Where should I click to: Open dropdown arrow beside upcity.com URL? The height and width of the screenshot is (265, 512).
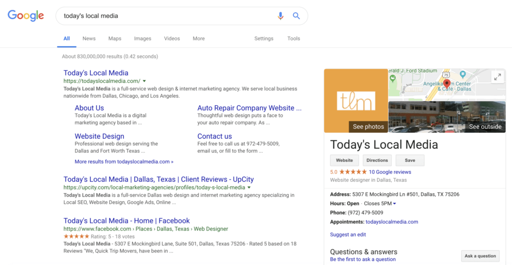coord(249,188)
